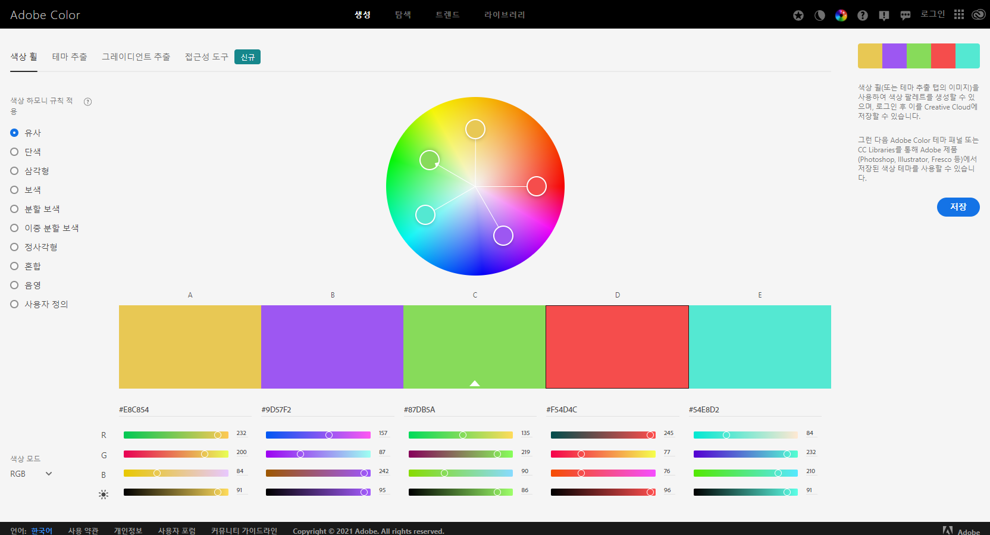This screenshot has height=535, width=990.
Task: Open the 생성 menu
Action: coord(363,14)
